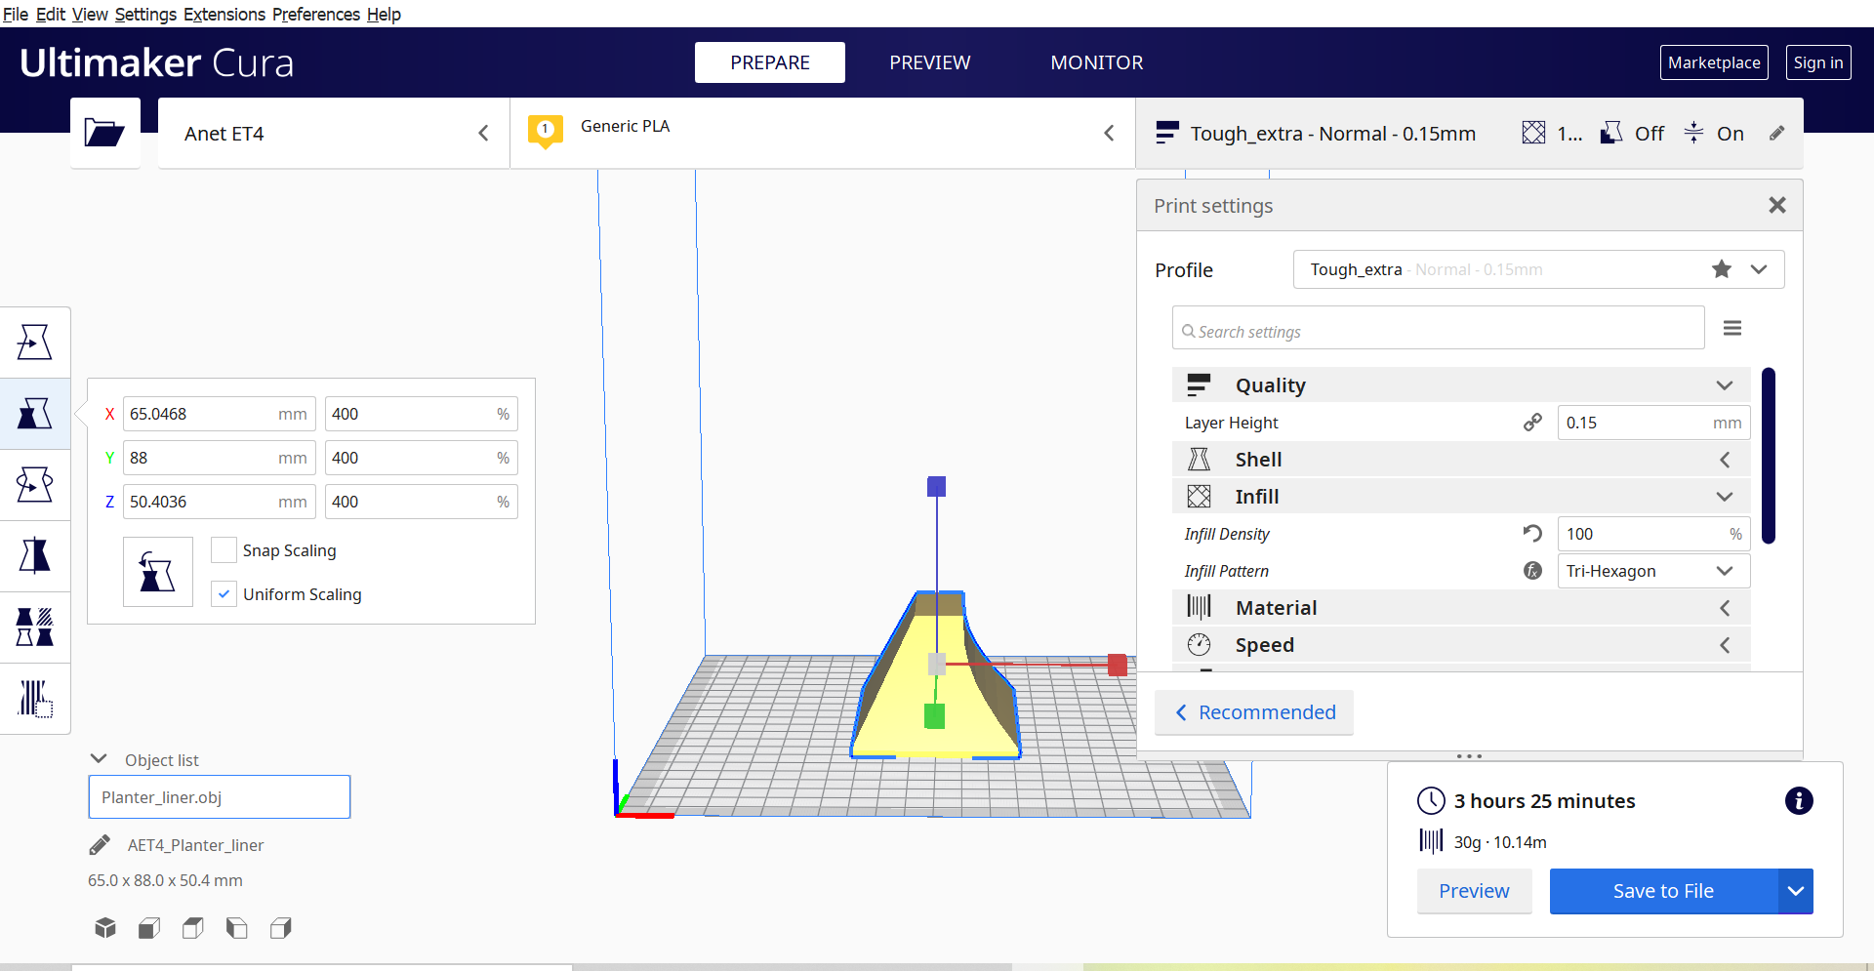Select the Mirror tool in left toolbar
The width and height of the screenshot is (1874, 971).
34,555
